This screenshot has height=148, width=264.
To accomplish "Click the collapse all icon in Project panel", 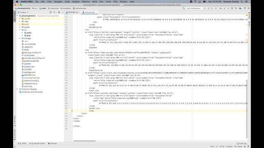I will (x=54, y=12).
